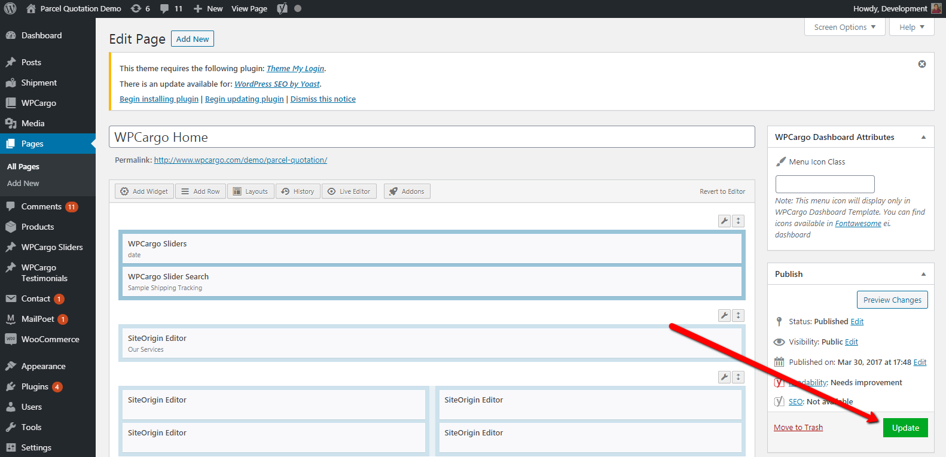Expand the Help tab
946x457 pixels.
912,27
